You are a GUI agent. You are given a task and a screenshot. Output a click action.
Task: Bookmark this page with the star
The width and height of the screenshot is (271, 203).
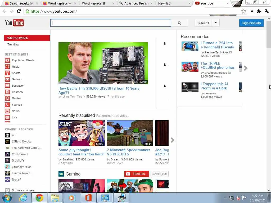[243, 11]
